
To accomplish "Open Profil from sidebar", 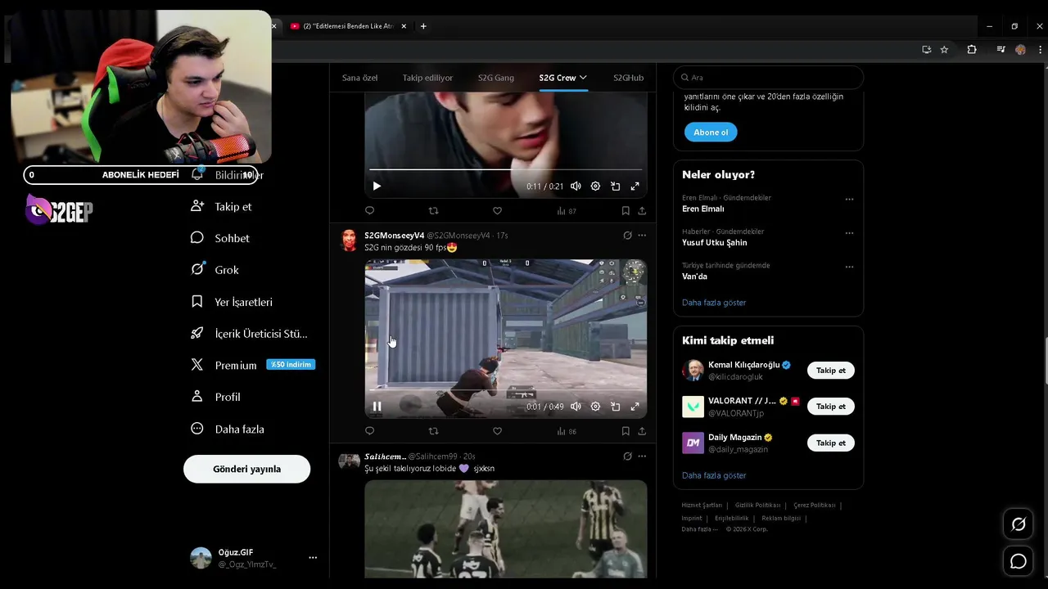I will pos(215,397).
